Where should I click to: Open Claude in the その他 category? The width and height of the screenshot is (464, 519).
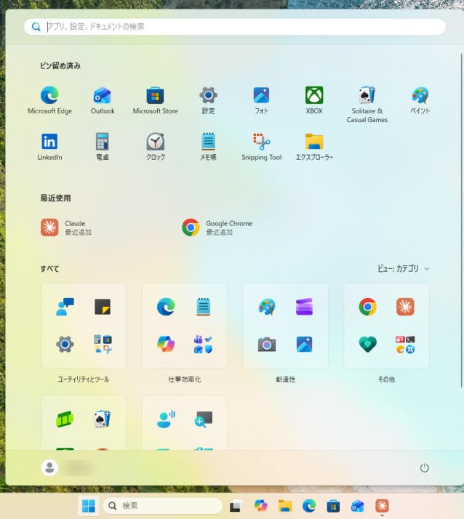[x=405, y=307]
